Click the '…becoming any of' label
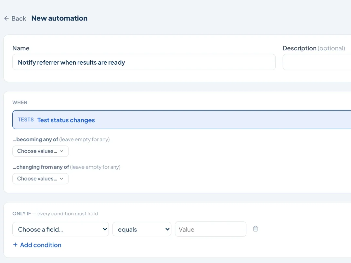 point(35,140)
